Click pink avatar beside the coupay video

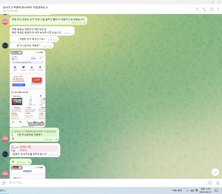click(x=5, y=174)
